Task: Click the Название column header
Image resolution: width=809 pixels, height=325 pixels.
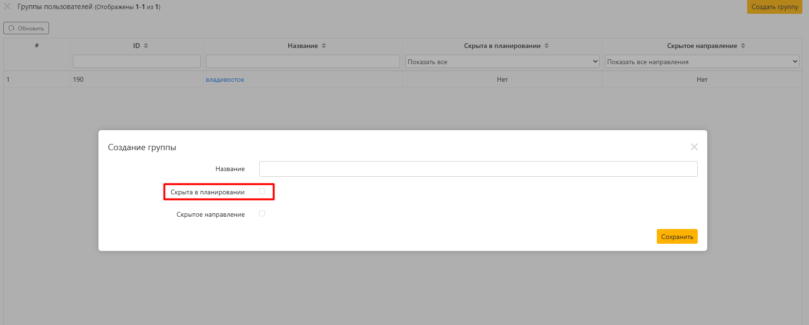Action: [x=302, y=46]
